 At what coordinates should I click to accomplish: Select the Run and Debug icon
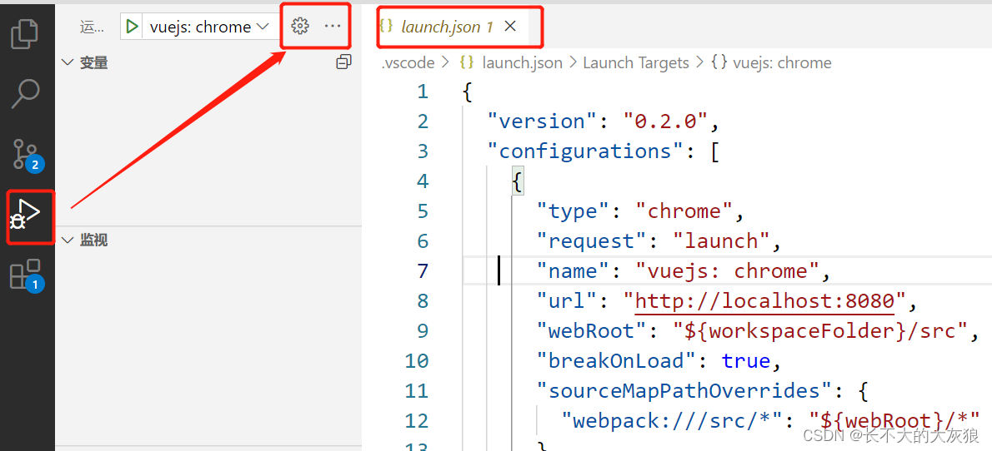[28, 216]
